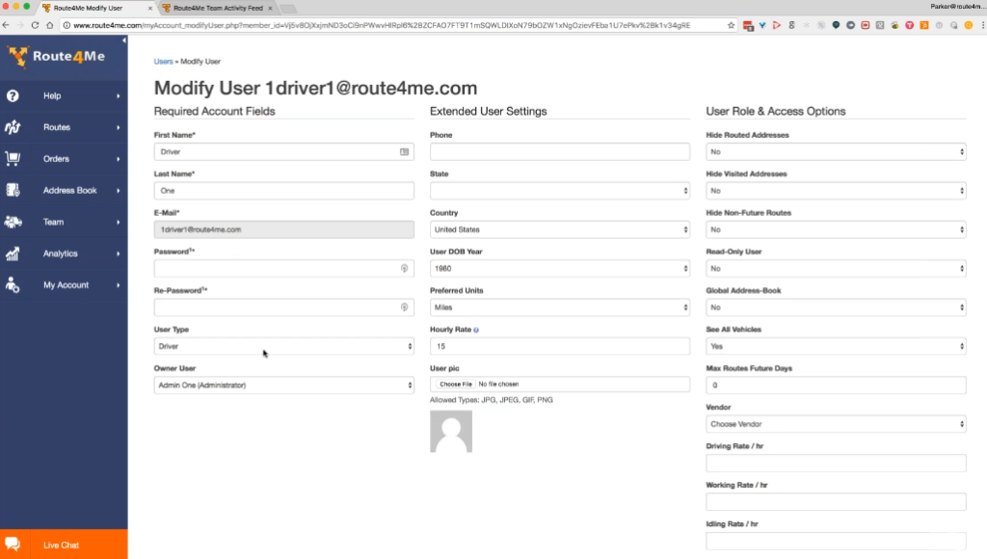Open the Country dropdown
Image resolution: width=987 pixels, height=559 pixels.
click(x=559, y=230)
